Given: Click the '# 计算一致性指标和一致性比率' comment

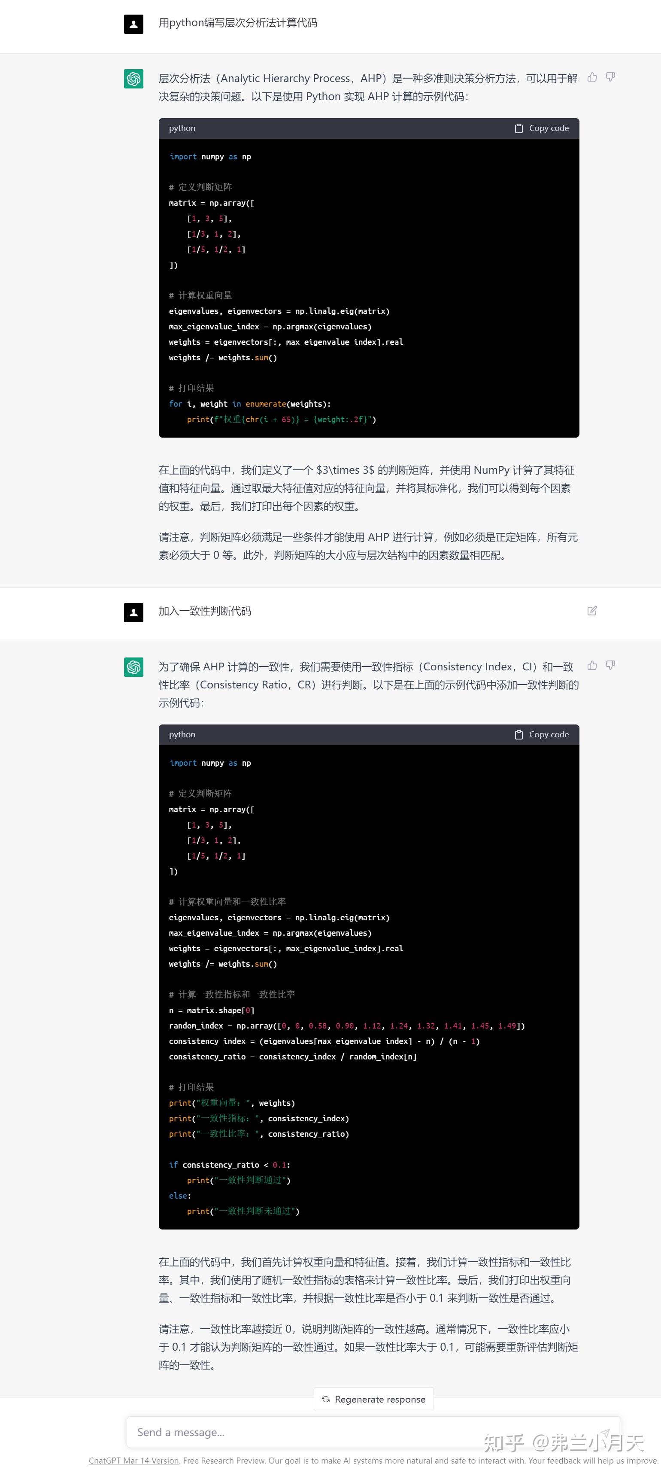Looking at the screenshot, I should pos(231,995).
